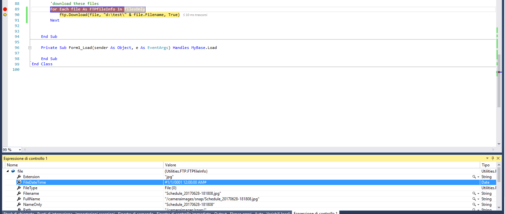Click the yellow execution arrow on line 90
The image size is (505, 214).
tap(5, 15)
